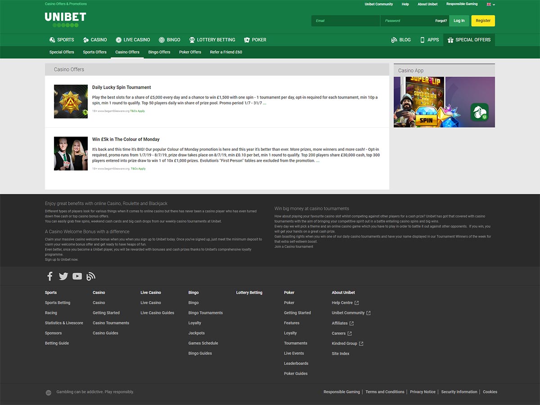Click the external link icon beside Unibet Community
This screenshot has width=540, height=405.
pyautogui.click(x=369, y=313)
